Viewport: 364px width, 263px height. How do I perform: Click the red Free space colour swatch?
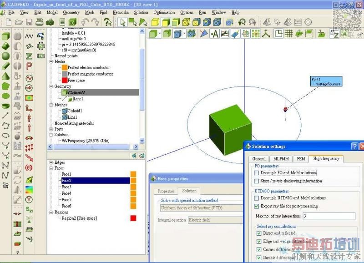tap(65, 81)
